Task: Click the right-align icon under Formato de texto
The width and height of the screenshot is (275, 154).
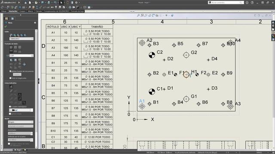Action: (x=20, y=47)
